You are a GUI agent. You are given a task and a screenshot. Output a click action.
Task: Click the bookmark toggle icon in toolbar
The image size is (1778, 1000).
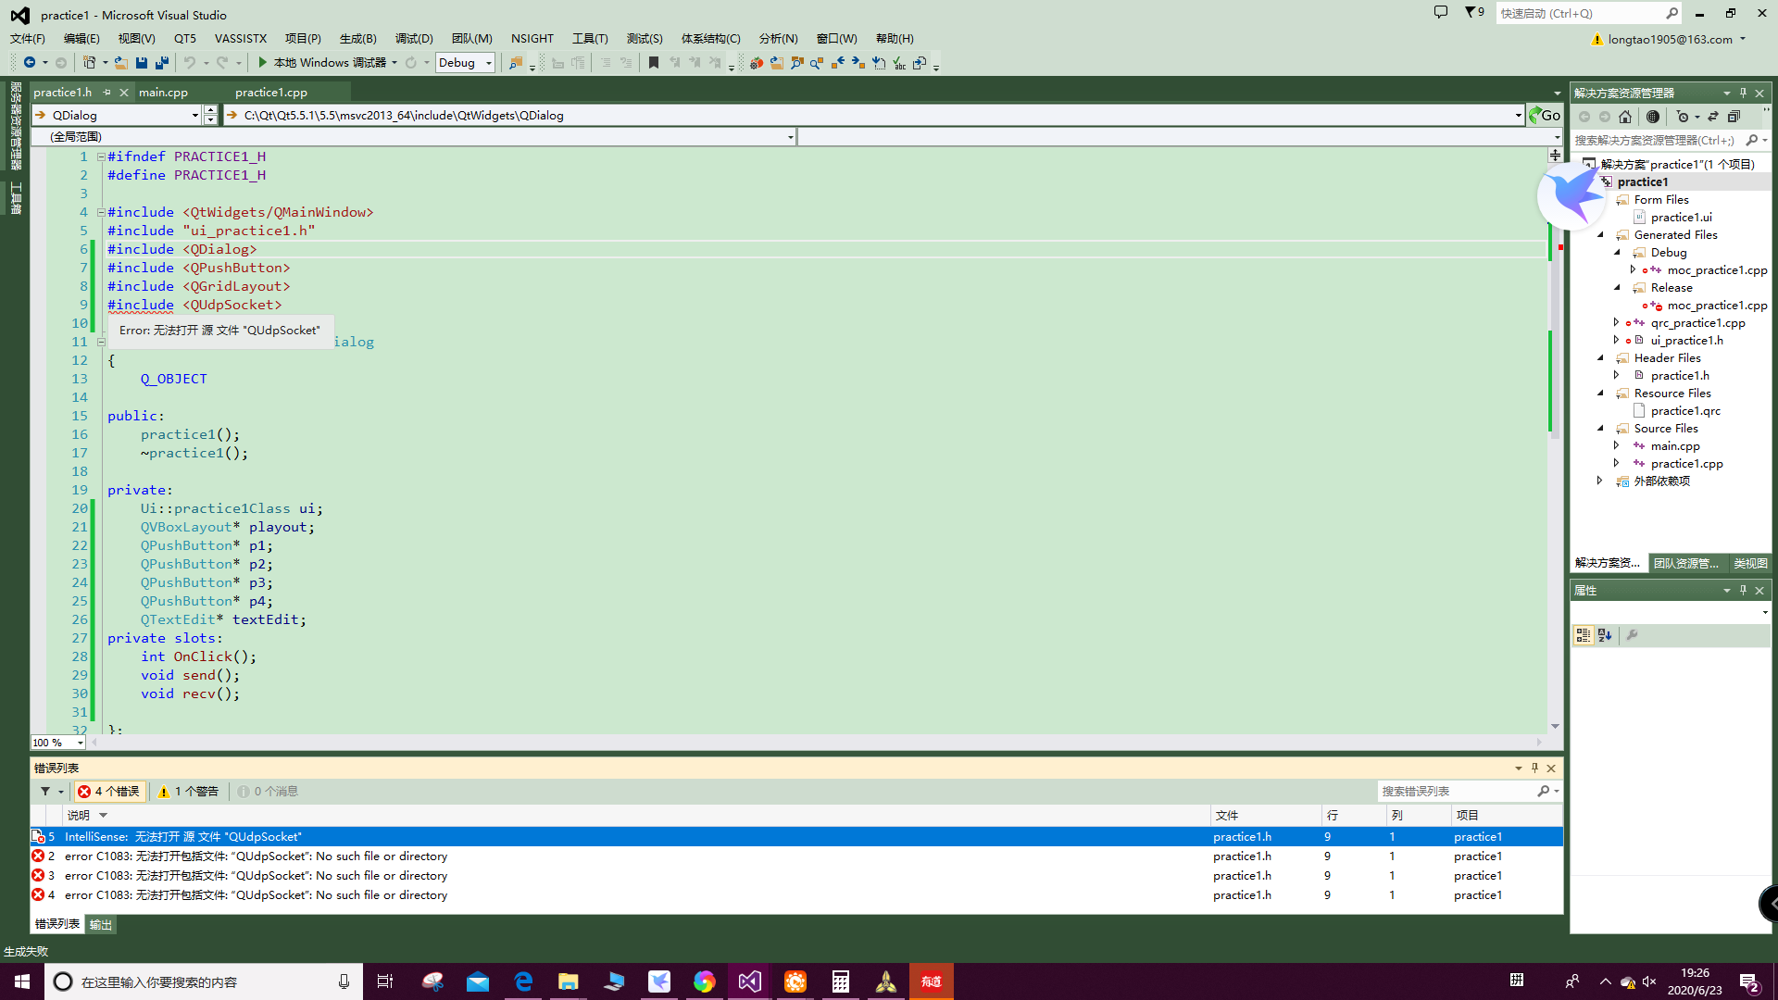pyautogui.click(x=654, y=63)
